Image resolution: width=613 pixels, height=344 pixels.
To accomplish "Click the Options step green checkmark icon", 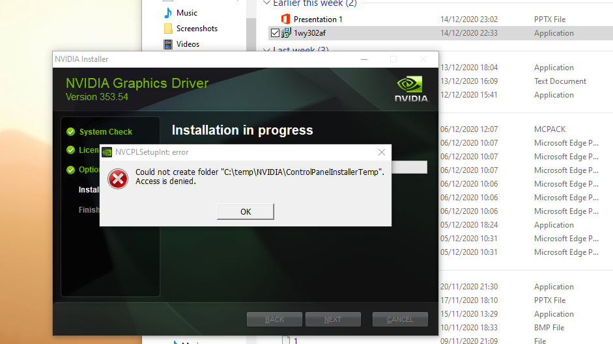I will tap(71, 170).
